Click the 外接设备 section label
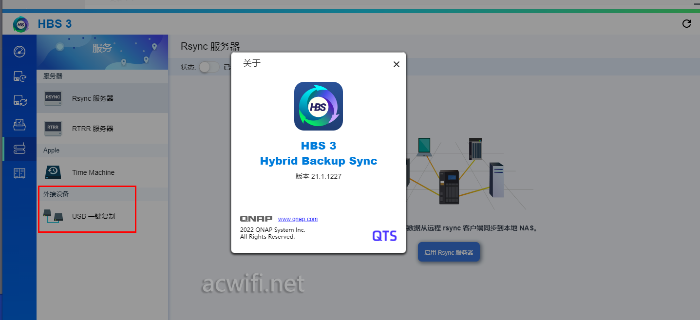This screenshot has width=700, height=320. pyautogui.click(x=56, y=194)
